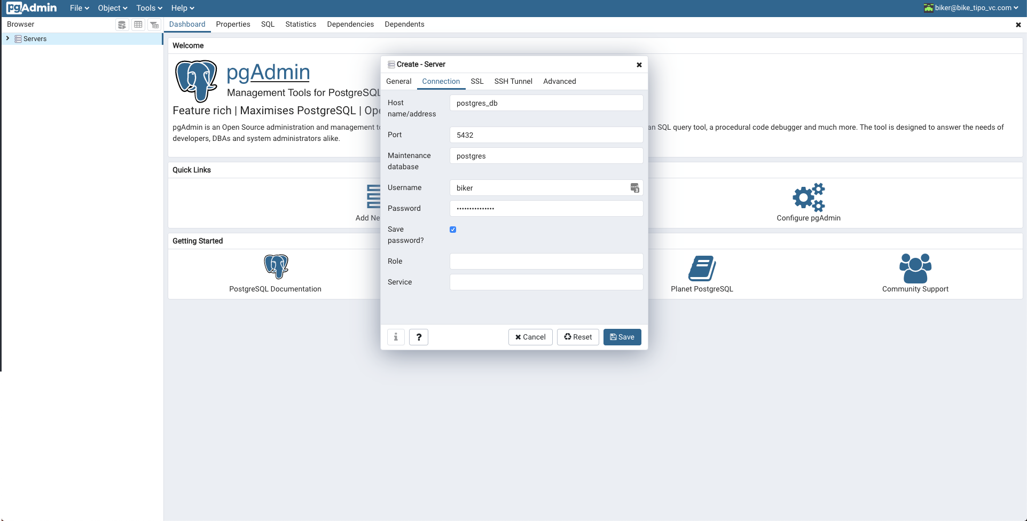Click the Planet PostgreSQL link text
Viewport: 1027px width, 521px height.
point(702,289)
